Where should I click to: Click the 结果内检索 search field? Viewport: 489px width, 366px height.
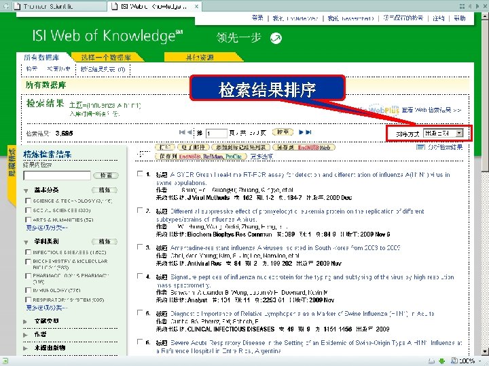(57, 176)
